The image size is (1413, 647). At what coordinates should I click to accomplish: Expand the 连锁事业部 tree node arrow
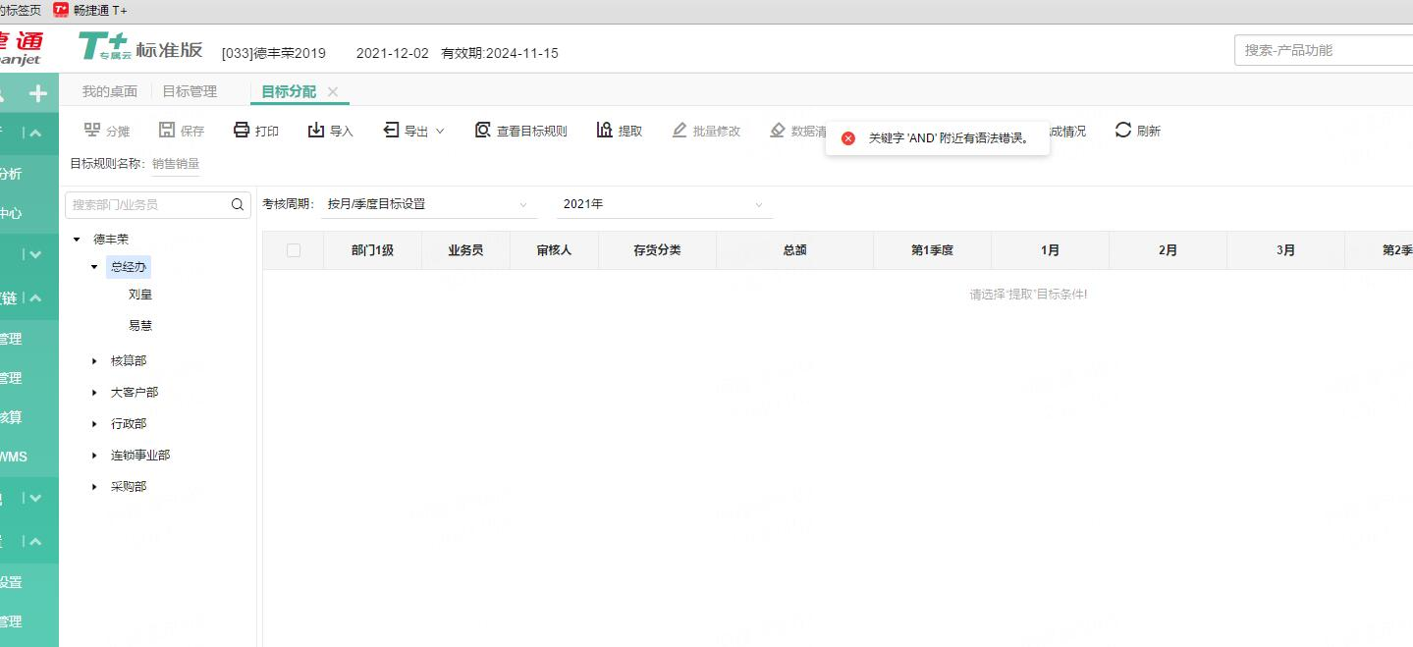pos(94,456)
